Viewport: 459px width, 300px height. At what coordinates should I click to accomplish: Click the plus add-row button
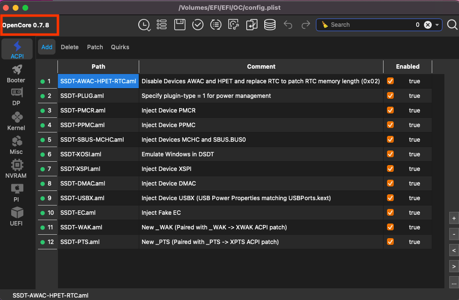click(x=454, y=218)
